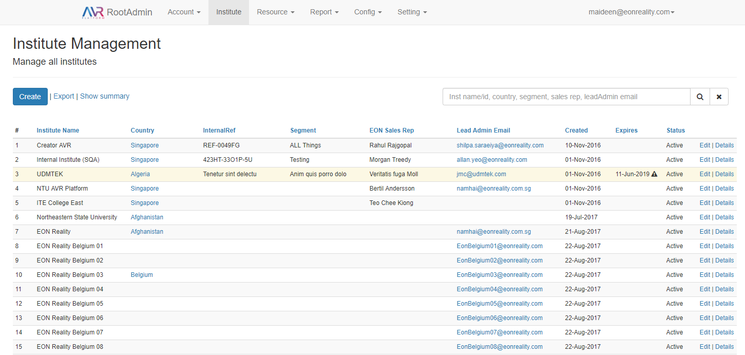Sort by EON Sales Rep header
Image resolution: width=745 pixels, height=355 pixels.
(x=392, y=130)
